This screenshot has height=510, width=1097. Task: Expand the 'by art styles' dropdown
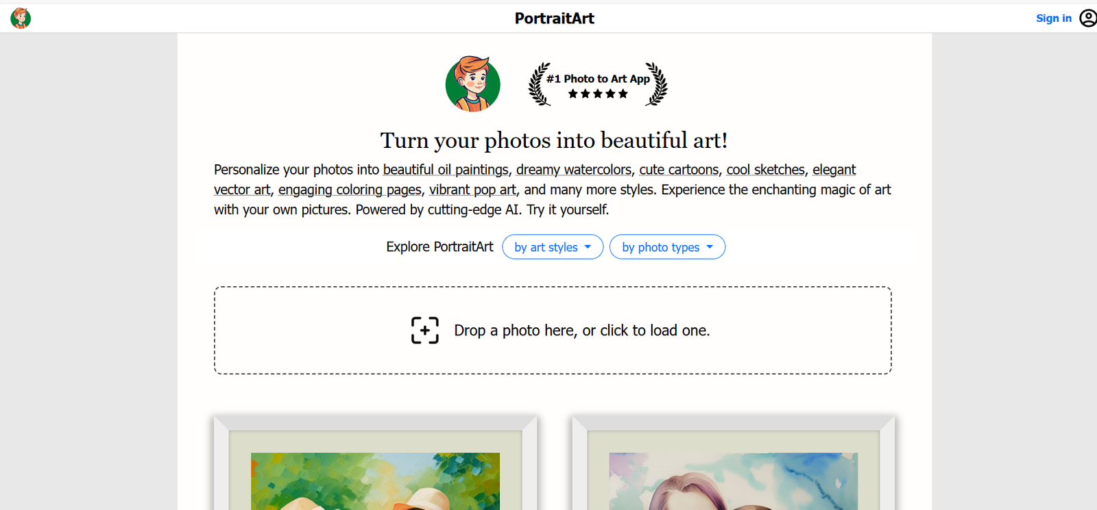click(552, 247)
